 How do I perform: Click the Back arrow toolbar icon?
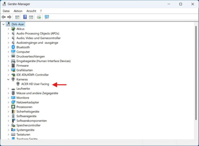pos(4,17)
